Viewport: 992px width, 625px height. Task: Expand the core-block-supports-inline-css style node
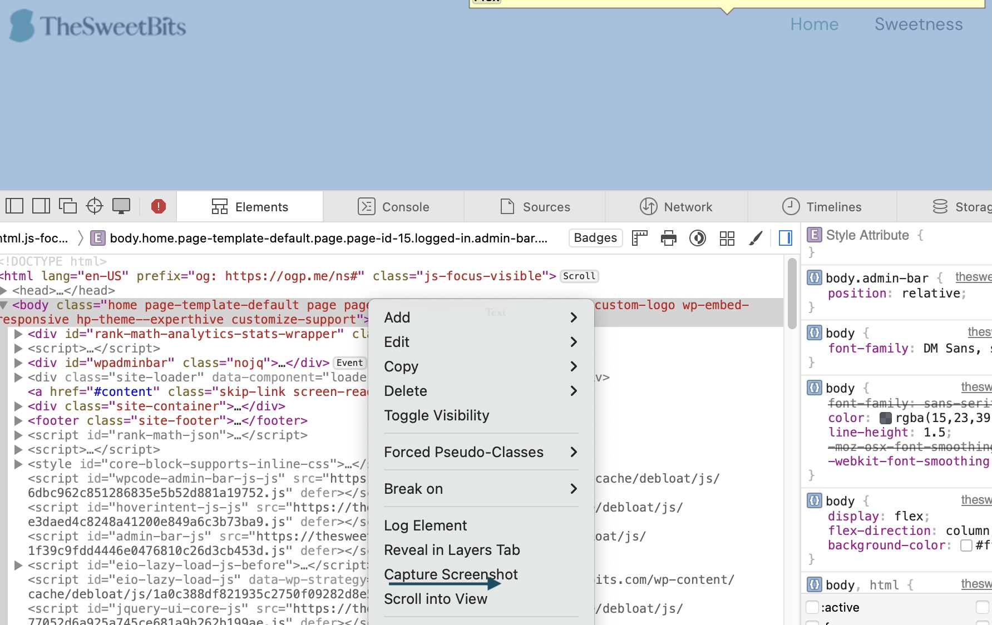click(x=18, y=464)
